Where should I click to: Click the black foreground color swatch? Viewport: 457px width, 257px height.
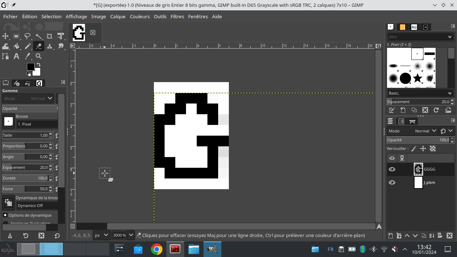[30, 67]
